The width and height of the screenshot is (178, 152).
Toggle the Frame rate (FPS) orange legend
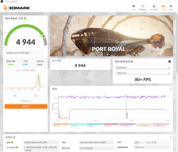click(x=61, y=125)
